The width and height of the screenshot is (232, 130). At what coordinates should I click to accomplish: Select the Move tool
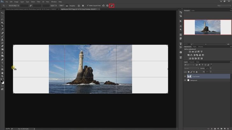[2, 13]
